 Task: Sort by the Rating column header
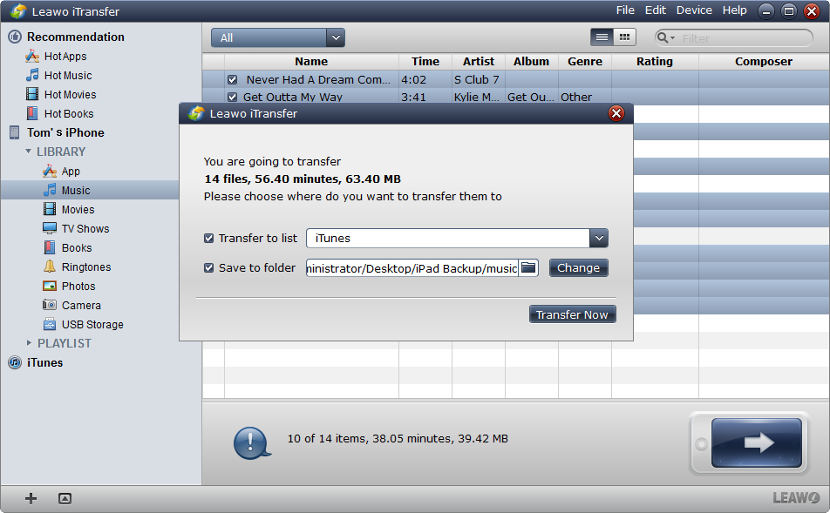(x=655, y=61)
